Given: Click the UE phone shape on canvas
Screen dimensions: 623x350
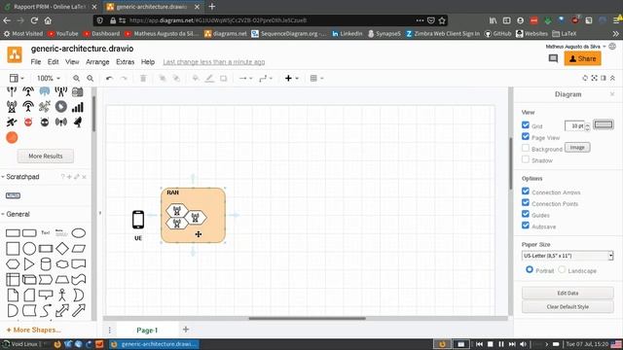Looking at the screenshot, I should [138, 220].
